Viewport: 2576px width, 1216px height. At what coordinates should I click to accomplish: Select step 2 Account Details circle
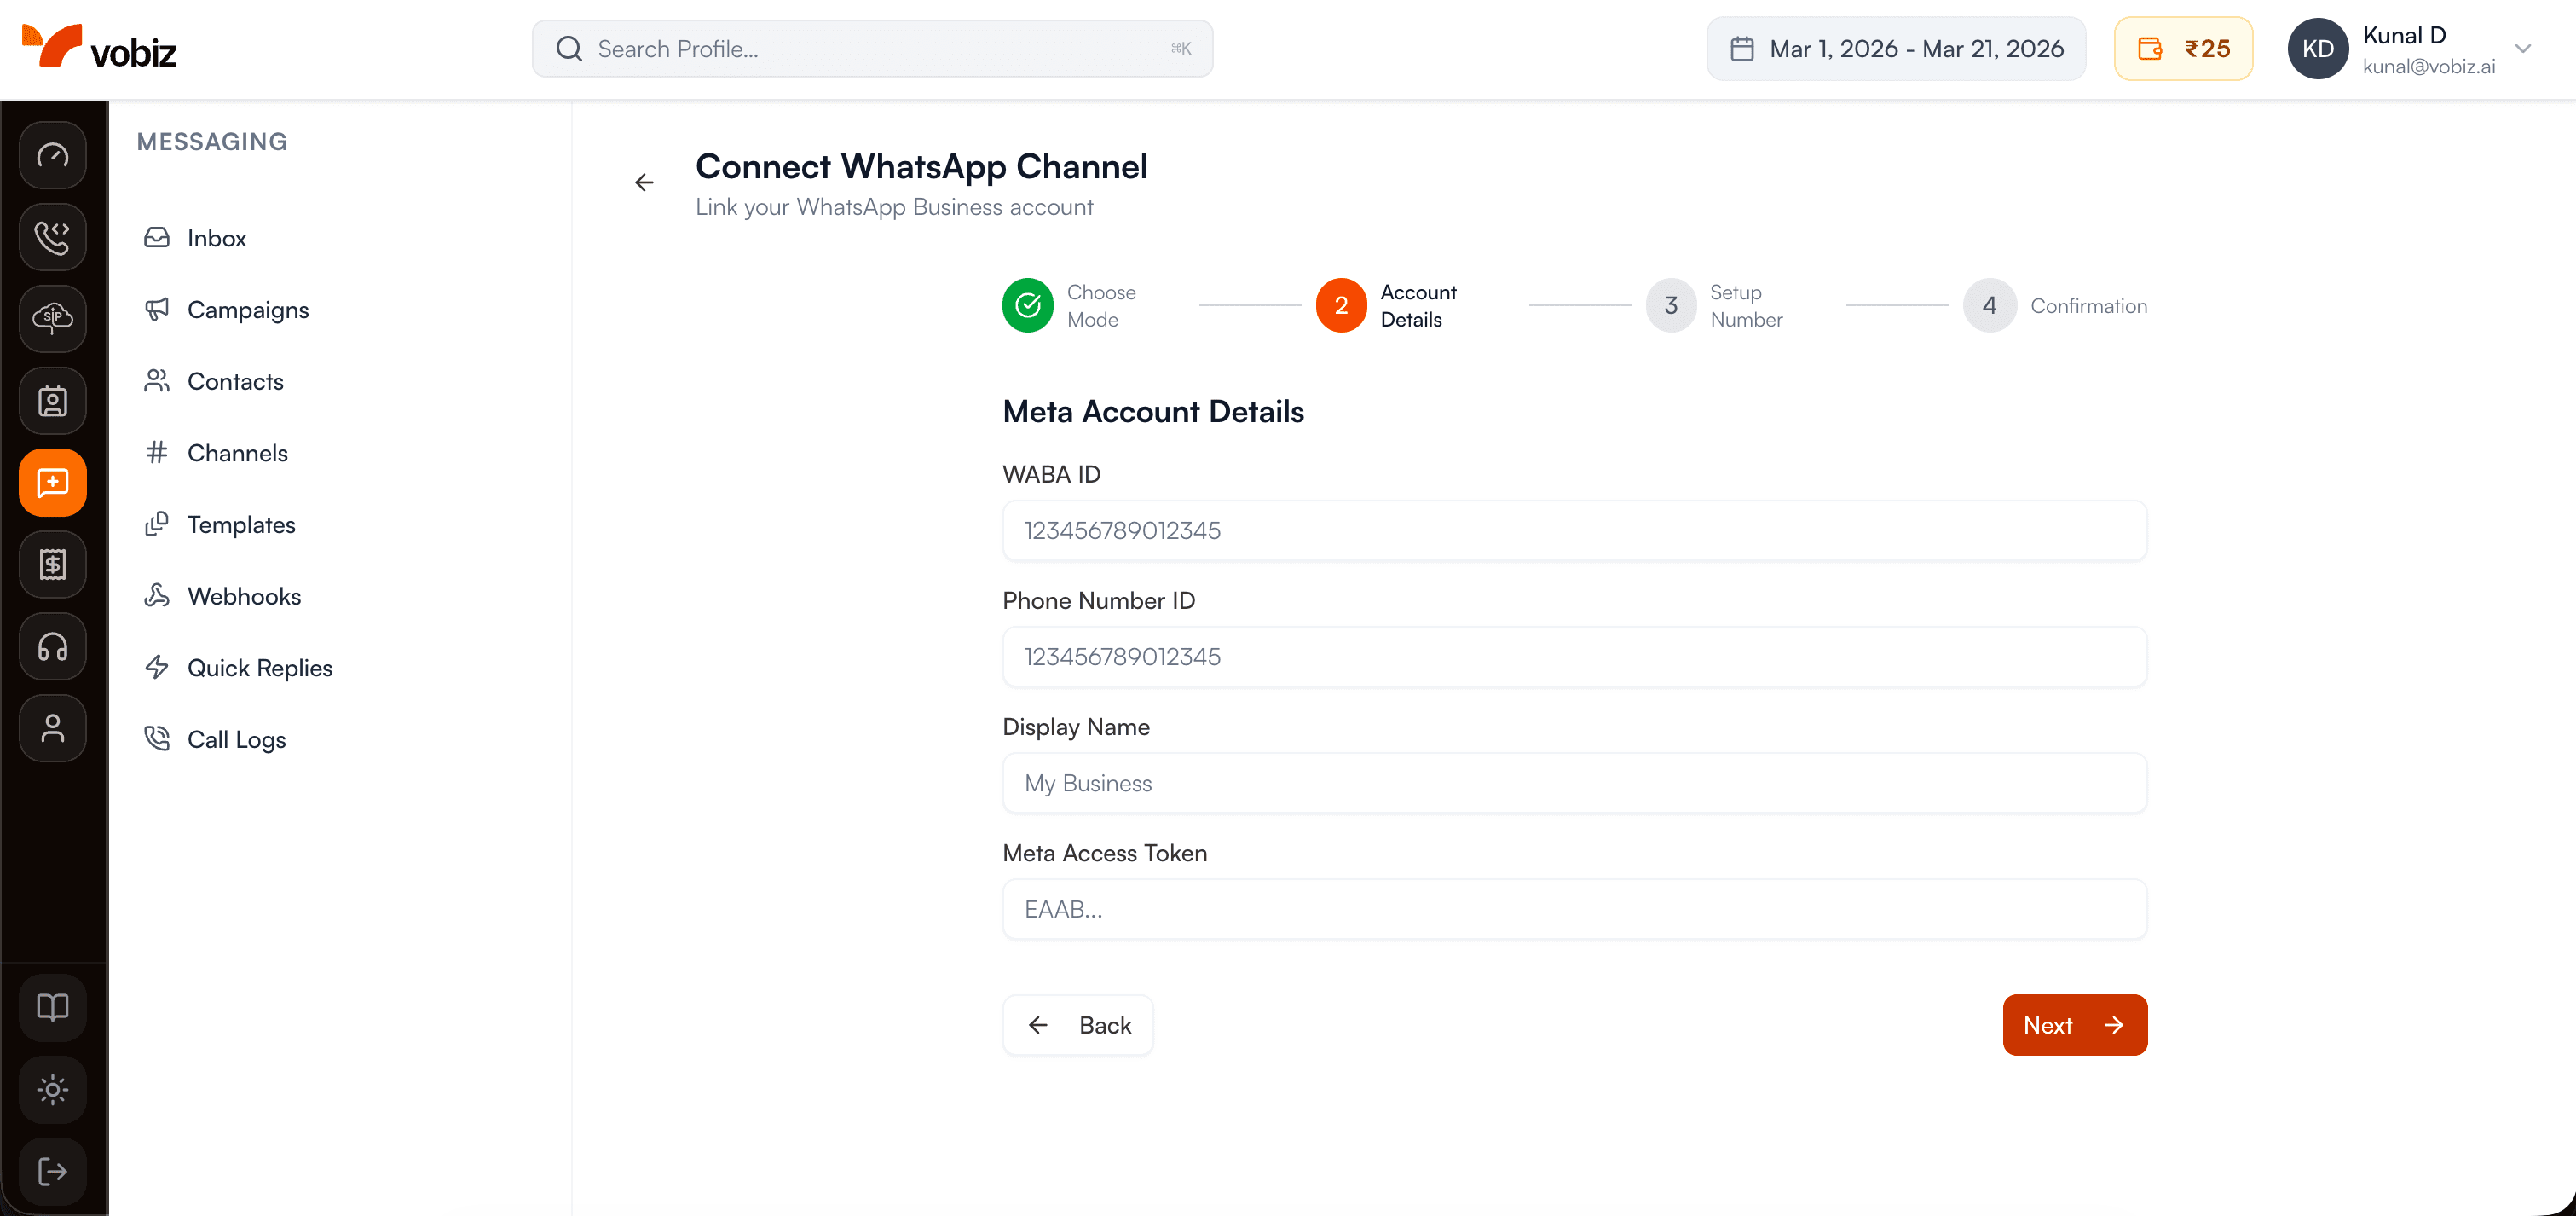point(1340,305)
